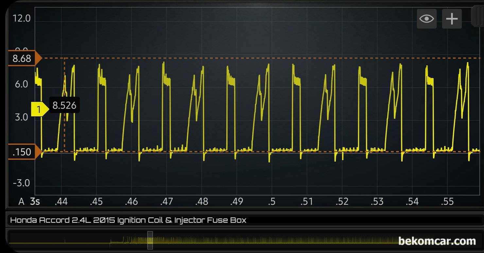Screen dimensions: 484x253
Task: Select the 8.68 upper cursor handle
Action: [23, 59]
